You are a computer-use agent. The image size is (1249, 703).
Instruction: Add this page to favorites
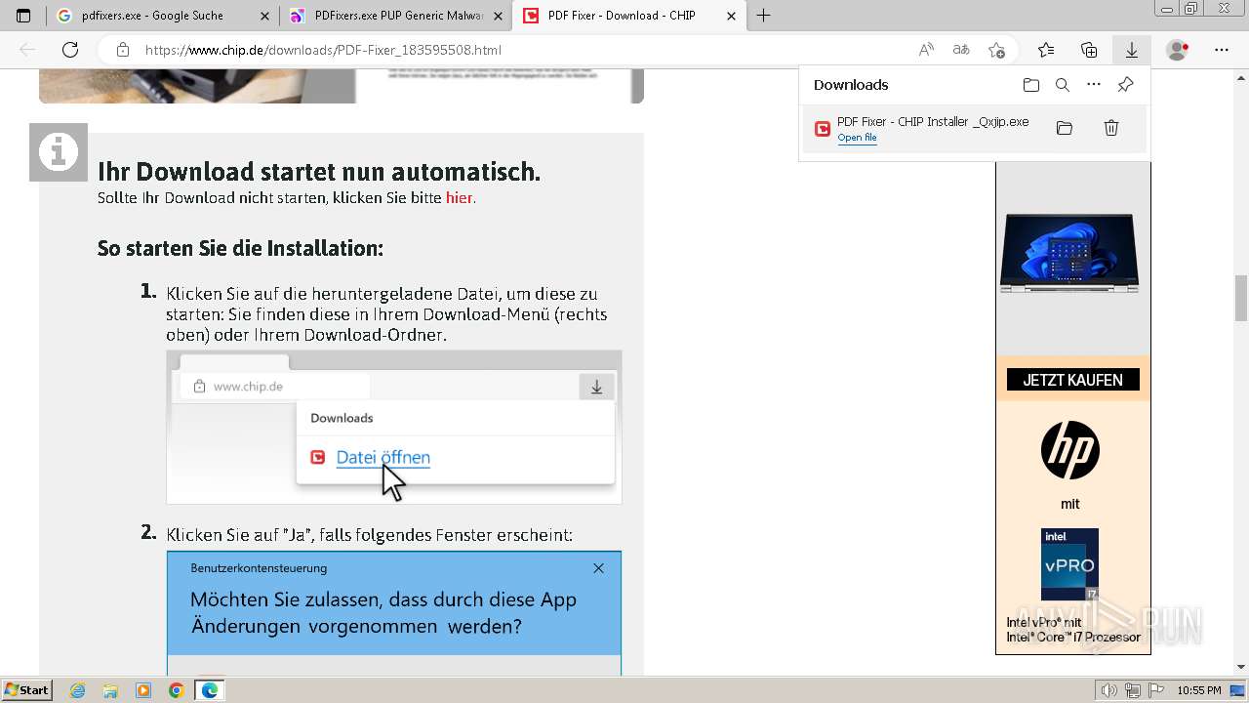click(x=996, y=50)
